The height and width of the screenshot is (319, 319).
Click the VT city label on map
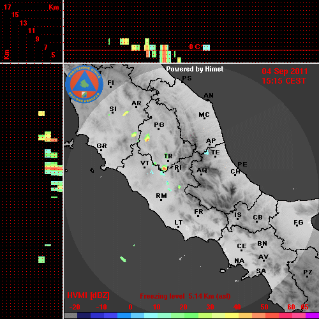[145, 163]
